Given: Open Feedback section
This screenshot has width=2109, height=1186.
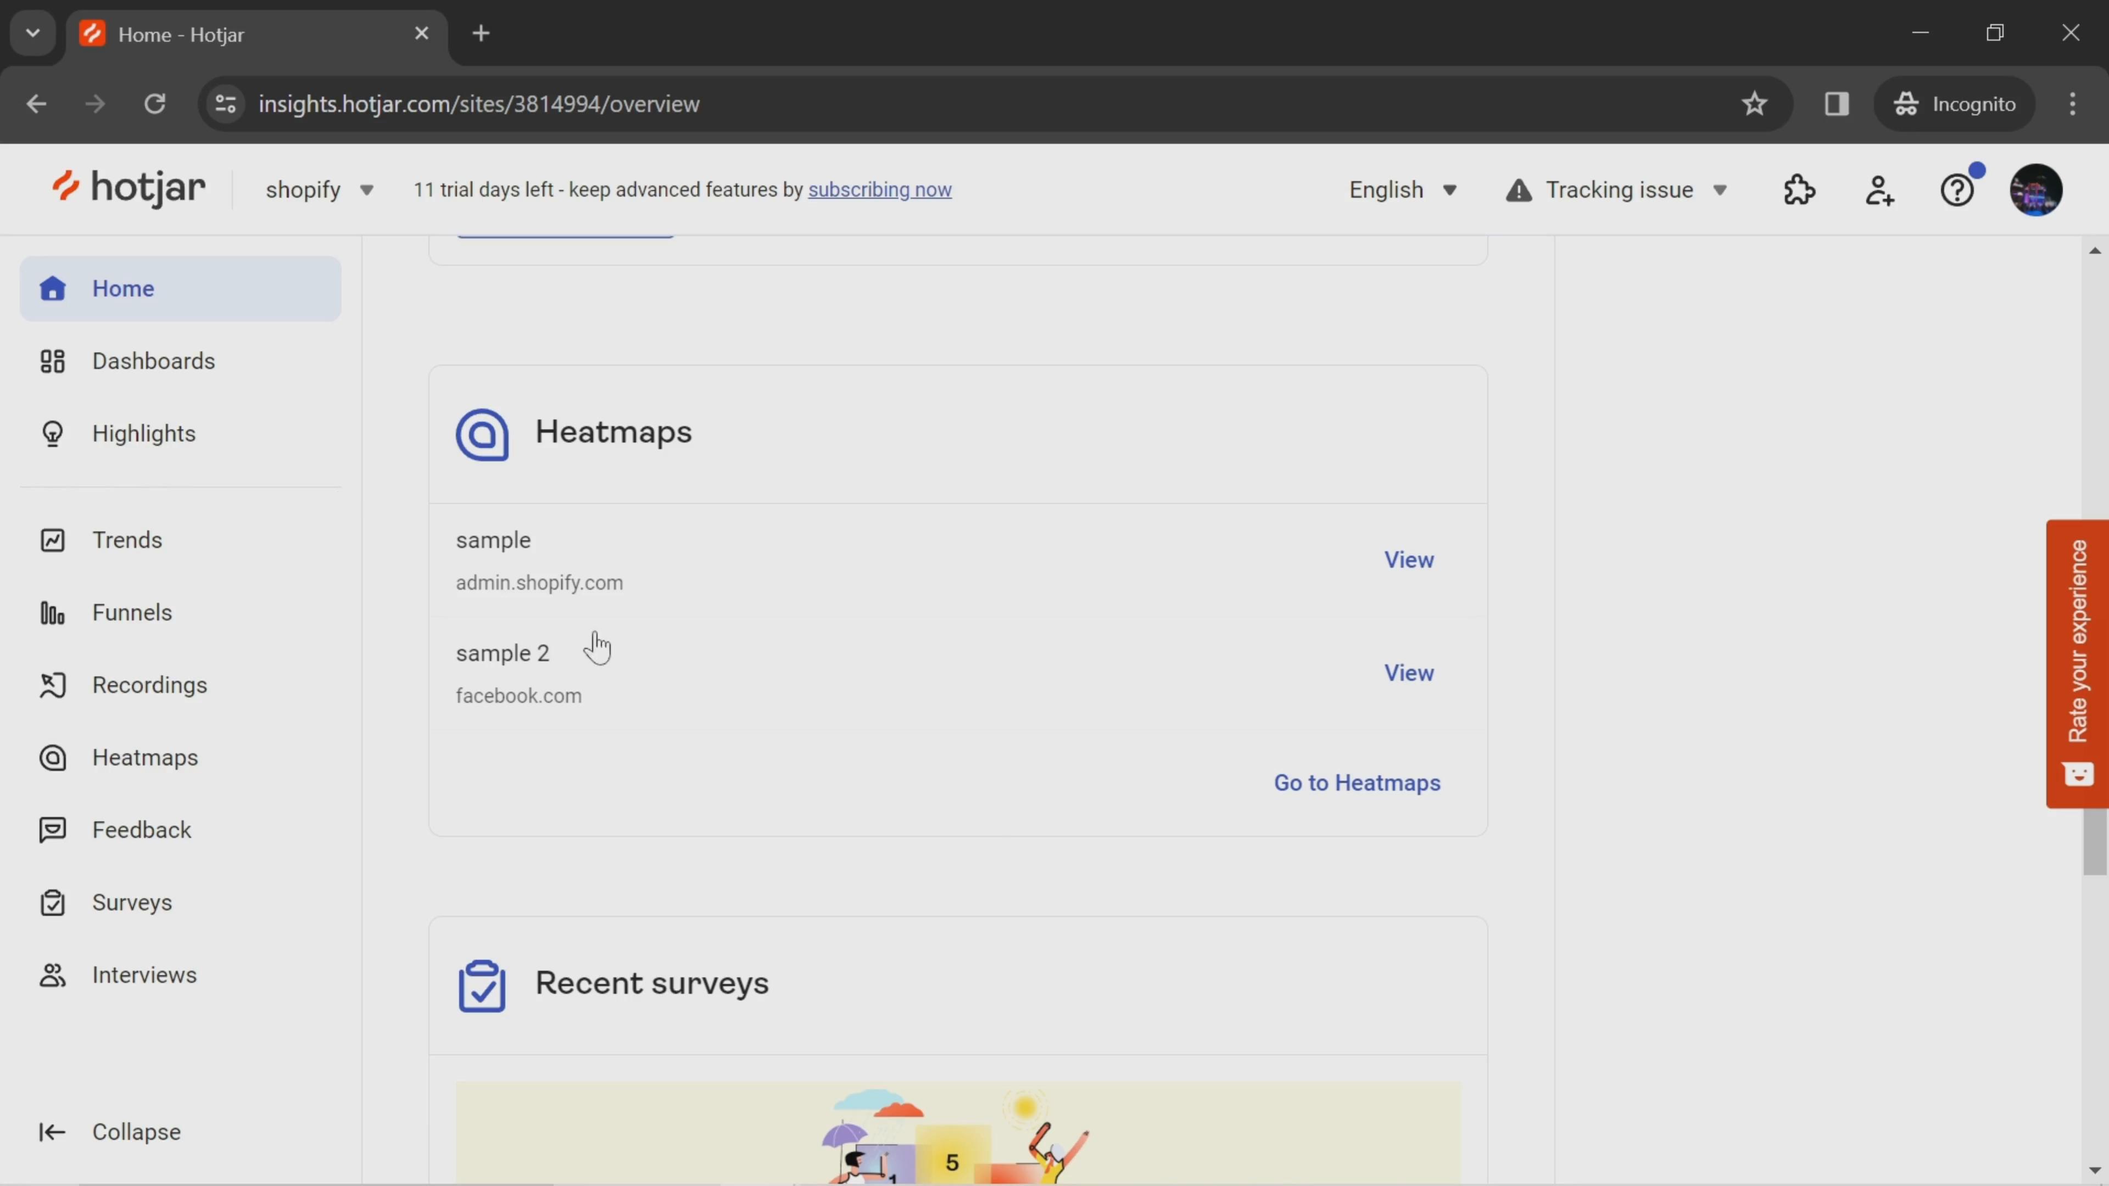Looking at the screenshot, I should click(x=142, y=830).
